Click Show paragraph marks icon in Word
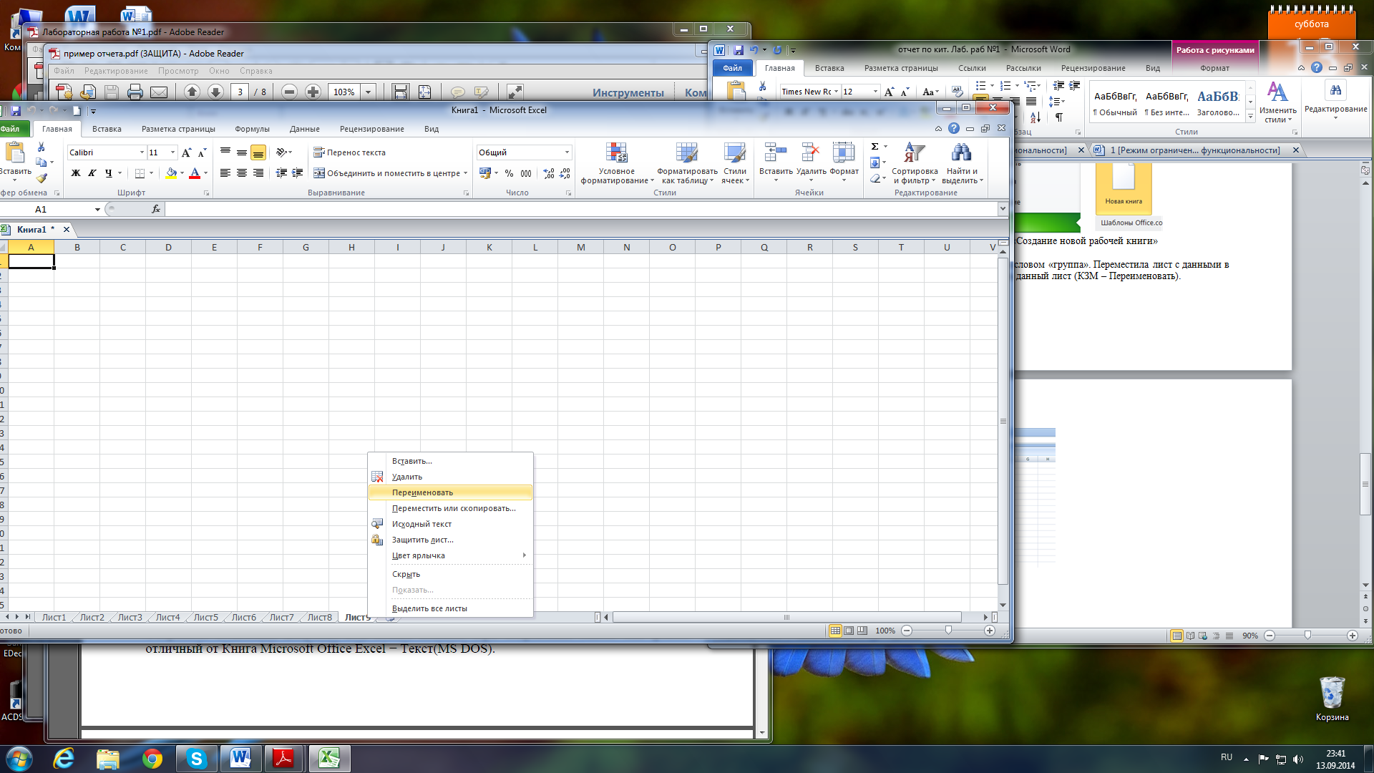1374x773 pixels. (x=1058, y=117)
